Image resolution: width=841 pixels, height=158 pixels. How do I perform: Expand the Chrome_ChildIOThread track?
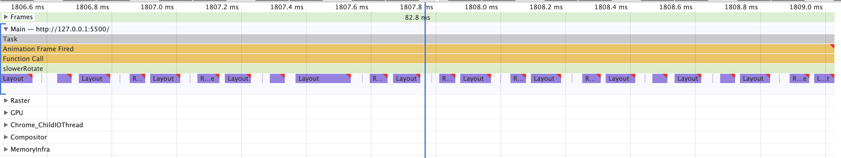point(6,125)
